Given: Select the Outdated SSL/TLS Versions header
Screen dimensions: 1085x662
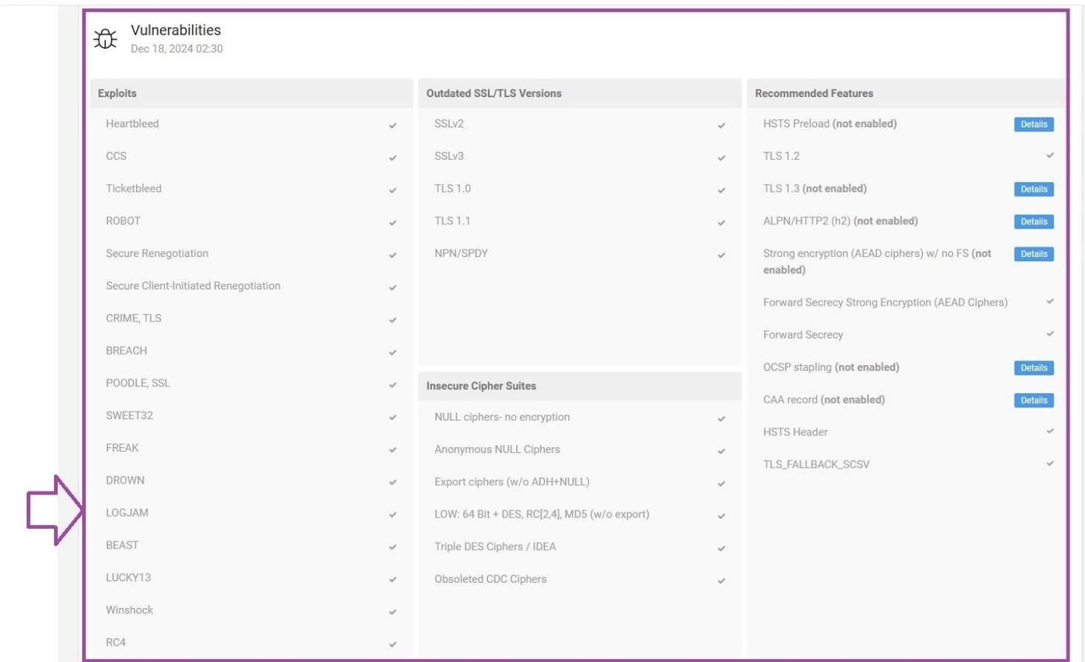Looking at the screenshot, I should (x=493, y=93).
